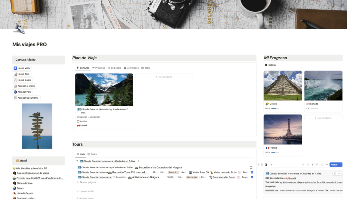
Task: Open the Francia Eiffel Tower card image
Action: click(x=282, y=129)
